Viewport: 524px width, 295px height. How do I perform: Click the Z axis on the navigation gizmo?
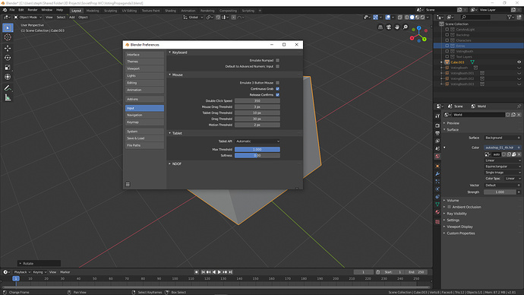point(418,28)
